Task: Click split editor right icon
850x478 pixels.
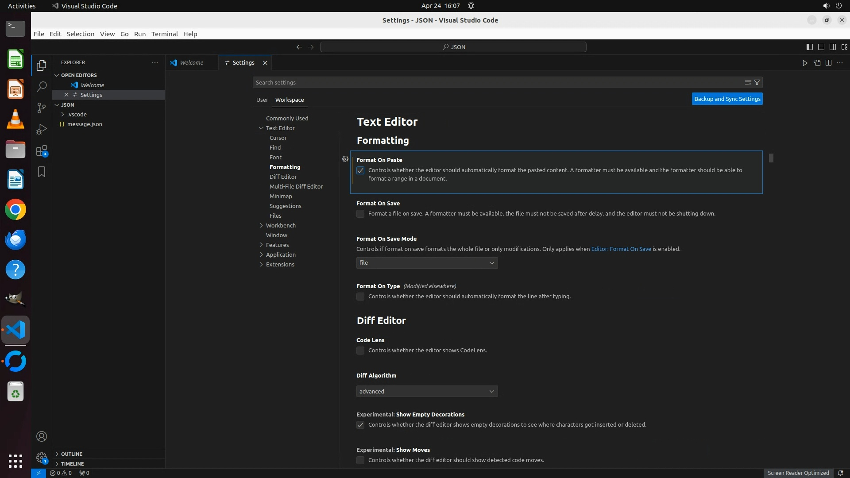Action: pyautogui.click(x=828, y=63)
